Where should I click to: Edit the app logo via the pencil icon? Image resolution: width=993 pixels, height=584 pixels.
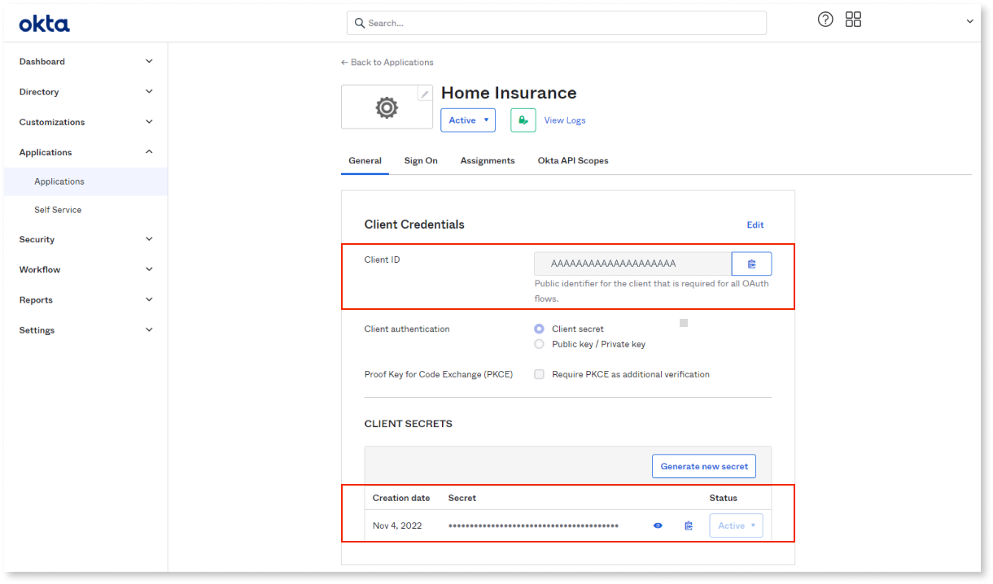(x=424, y=93)
